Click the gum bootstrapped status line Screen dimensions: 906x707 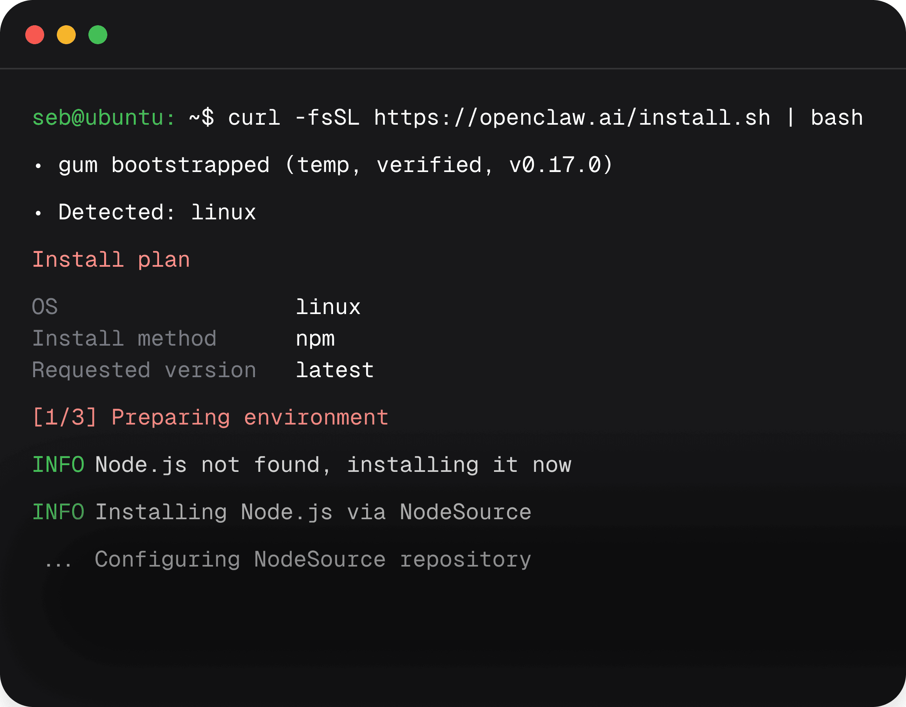coord(335,165)
